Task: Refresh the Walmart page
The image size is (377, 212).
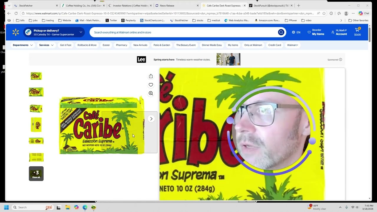Action: (16, 13)
